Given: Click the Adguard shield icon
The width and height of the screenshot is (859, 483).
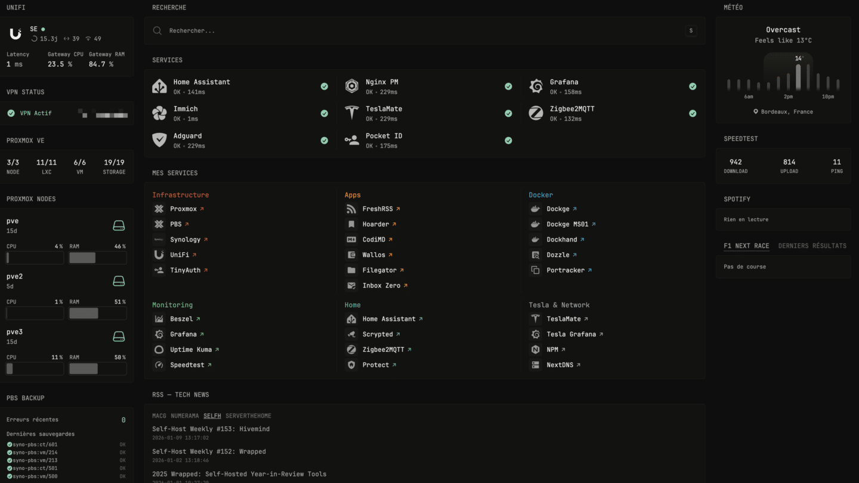Looking at the screenshot, I should pos(159,140).
